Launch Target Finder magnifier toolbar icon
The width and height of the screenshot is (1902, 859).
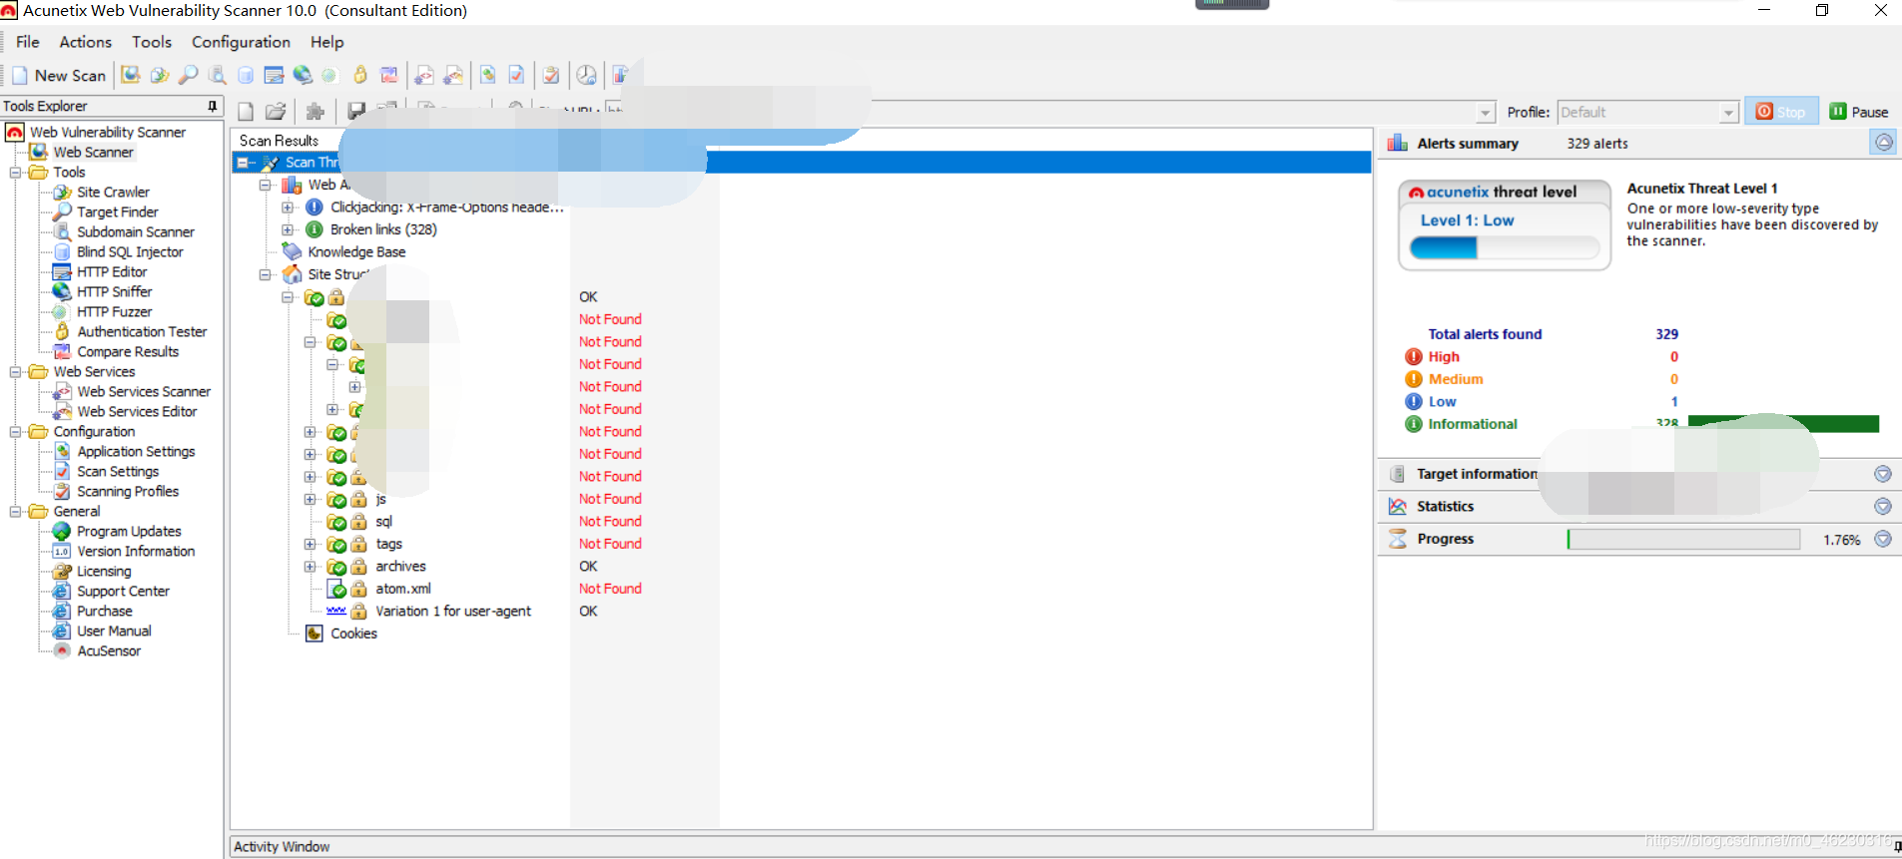[188, 75]
